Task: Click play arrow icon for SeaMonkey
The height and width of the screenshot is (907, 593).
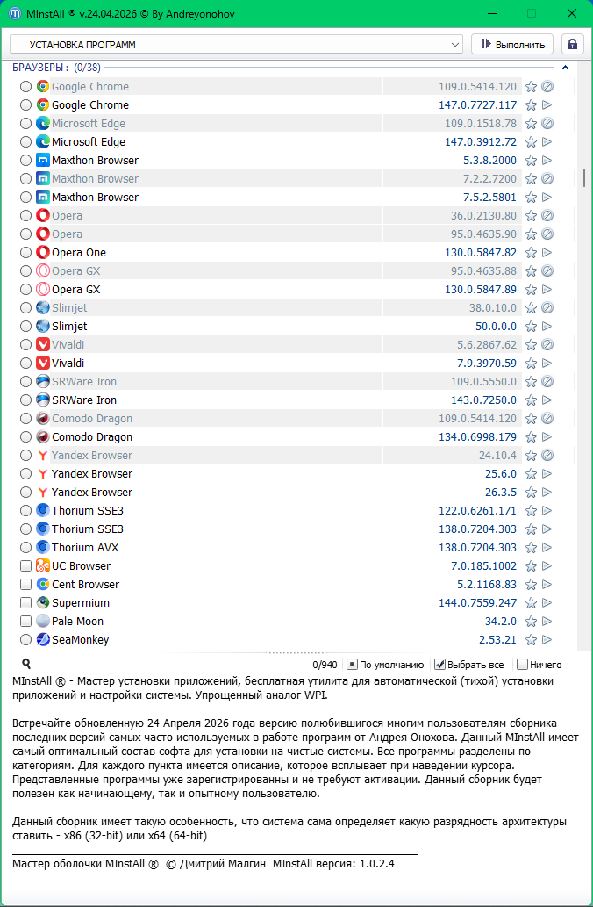Action: tap(547, 640)
